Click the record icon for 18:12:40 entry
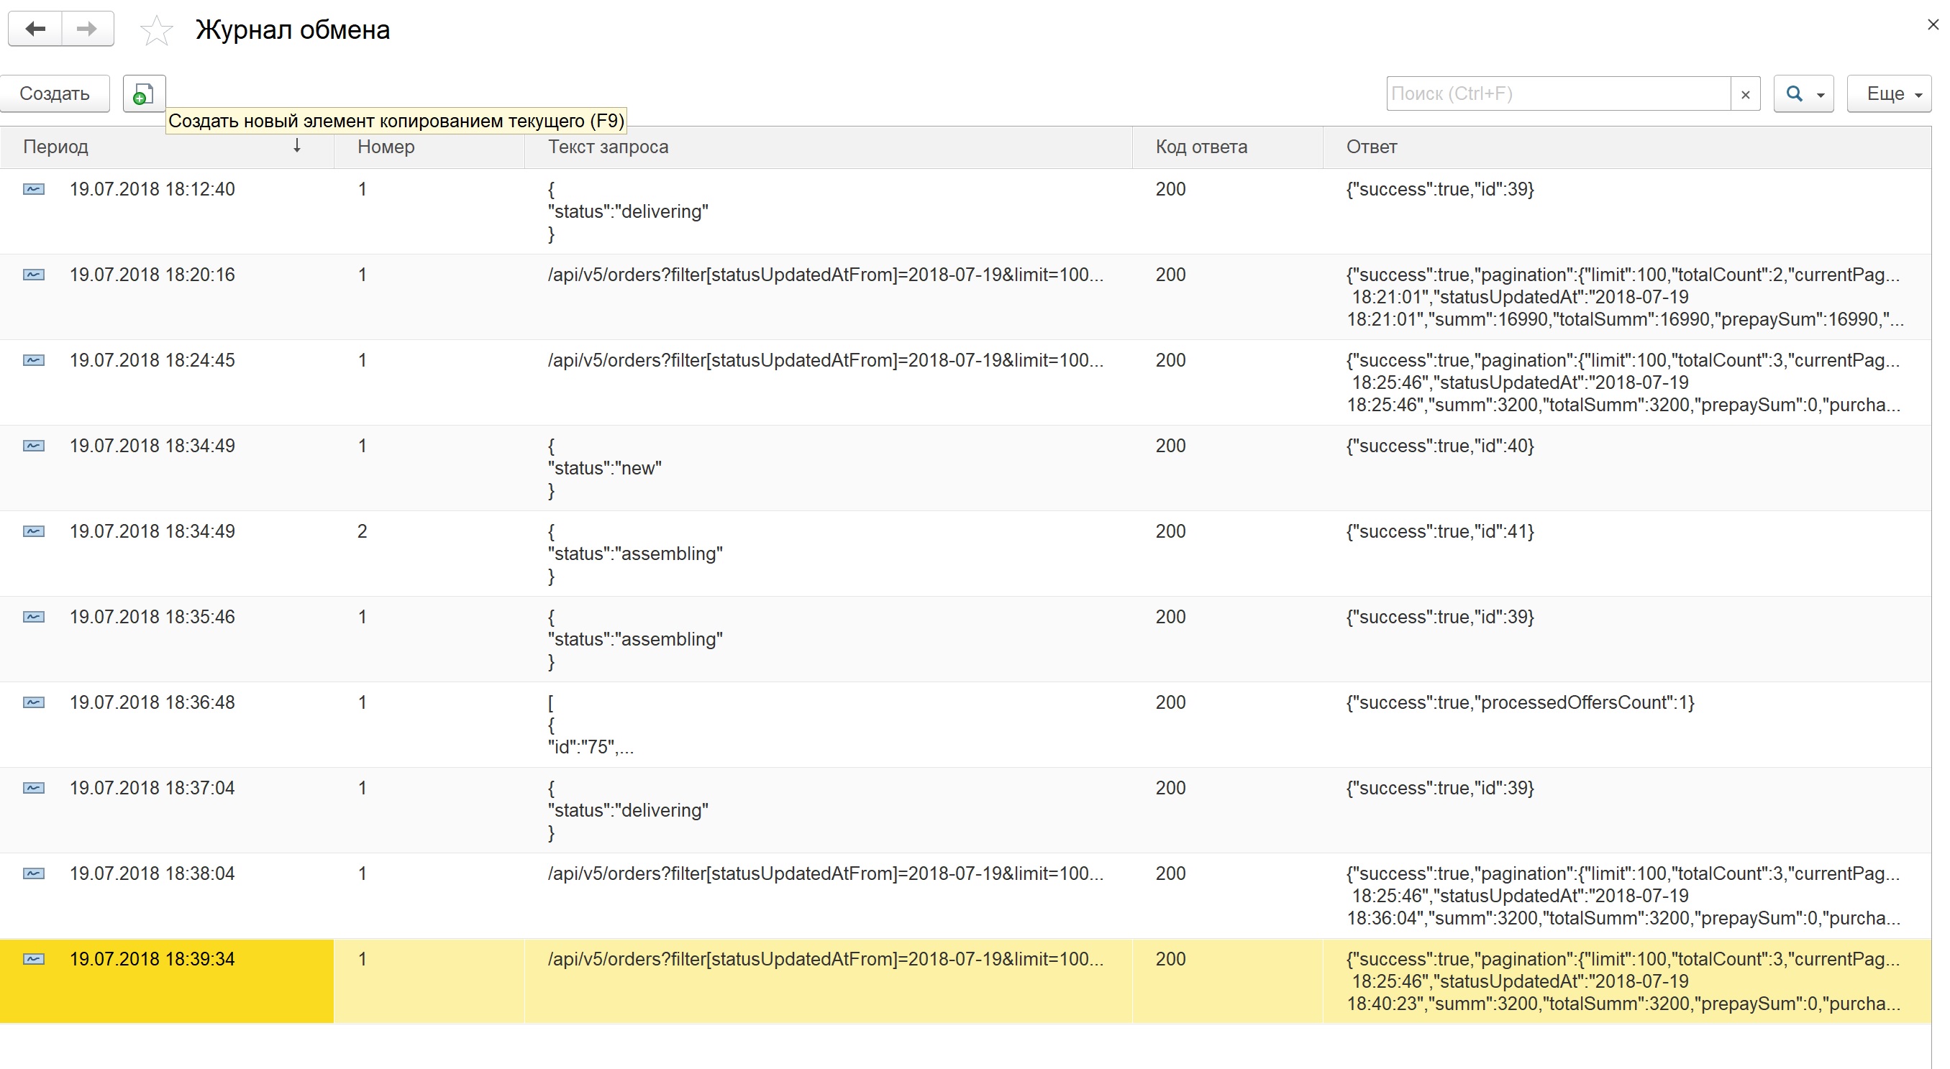1950x1069 pixels. (x=33, y=189)
